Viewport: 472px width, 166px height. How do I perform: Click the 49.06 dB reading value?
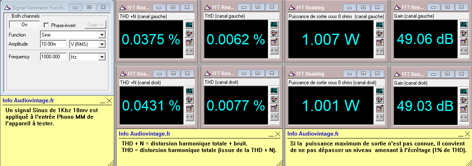pos(425,39)
